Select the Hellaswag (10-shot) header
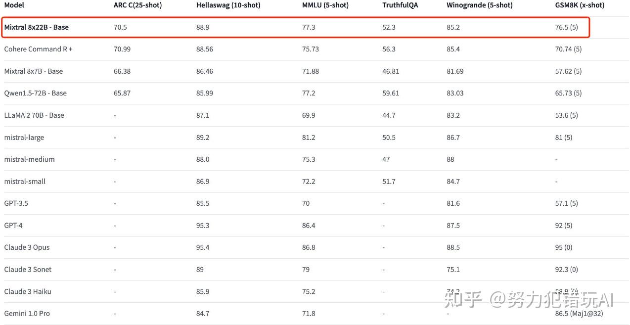This screenshot has width=630, height=325. click(228, 5)
